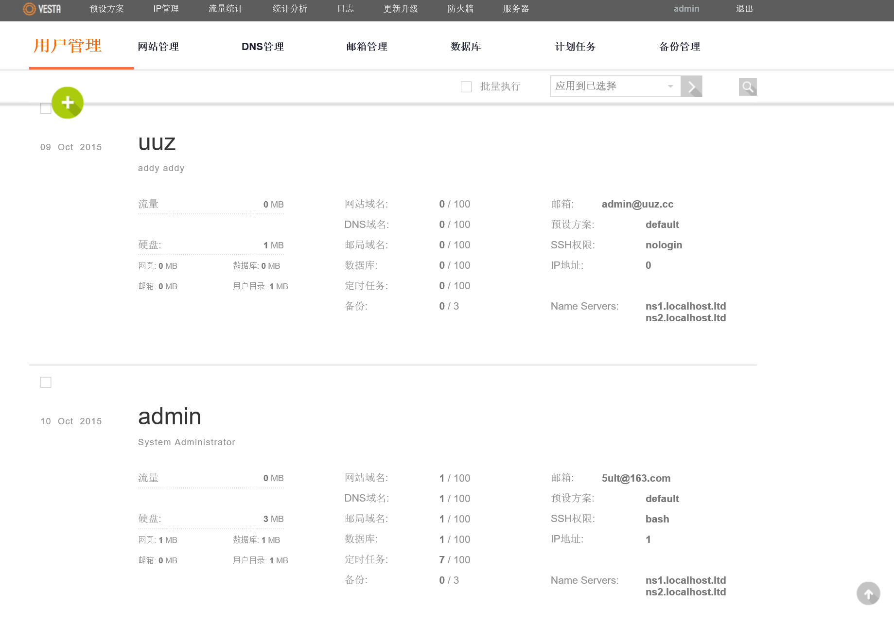Select the checkbox next to user admin
894x626 pixels.
point(46,382)
